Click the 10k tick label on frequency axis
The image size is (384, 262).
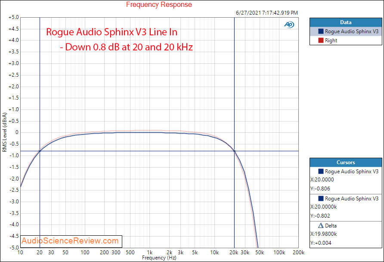214,253
